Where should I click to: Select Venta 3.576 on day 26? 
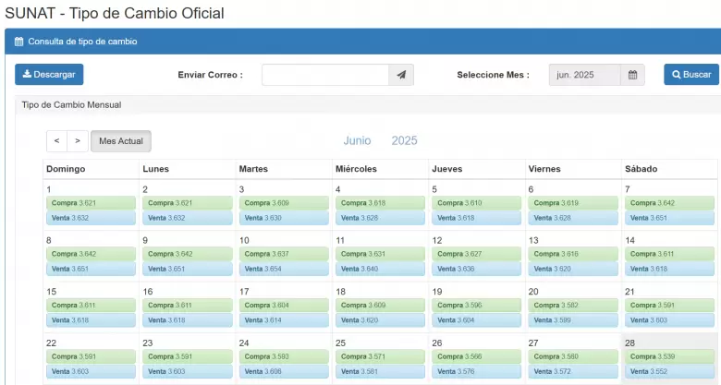click(x=477, y=371)
